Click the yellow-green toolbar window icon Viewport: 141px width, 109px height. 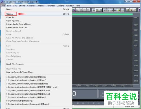pyautogui.click(x=119, y=10)
